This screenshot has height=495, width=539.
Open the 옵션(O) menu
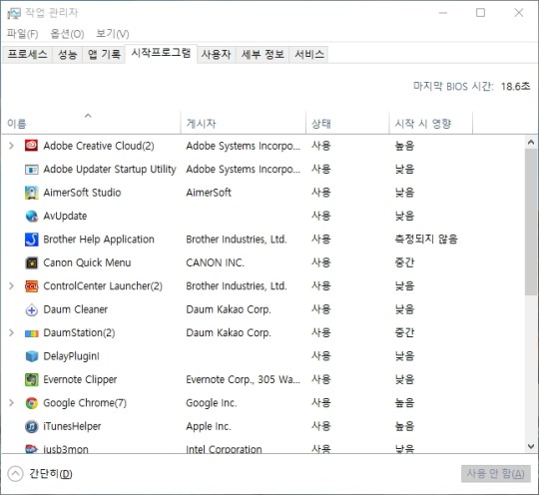tap(67, 34)
